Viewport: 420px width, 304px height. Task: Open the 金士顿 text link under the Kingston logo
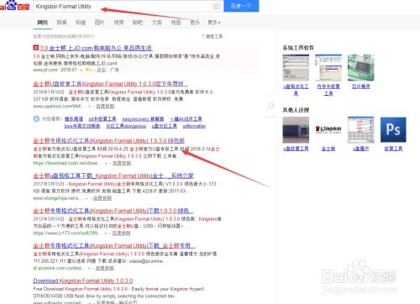(328, 149)
